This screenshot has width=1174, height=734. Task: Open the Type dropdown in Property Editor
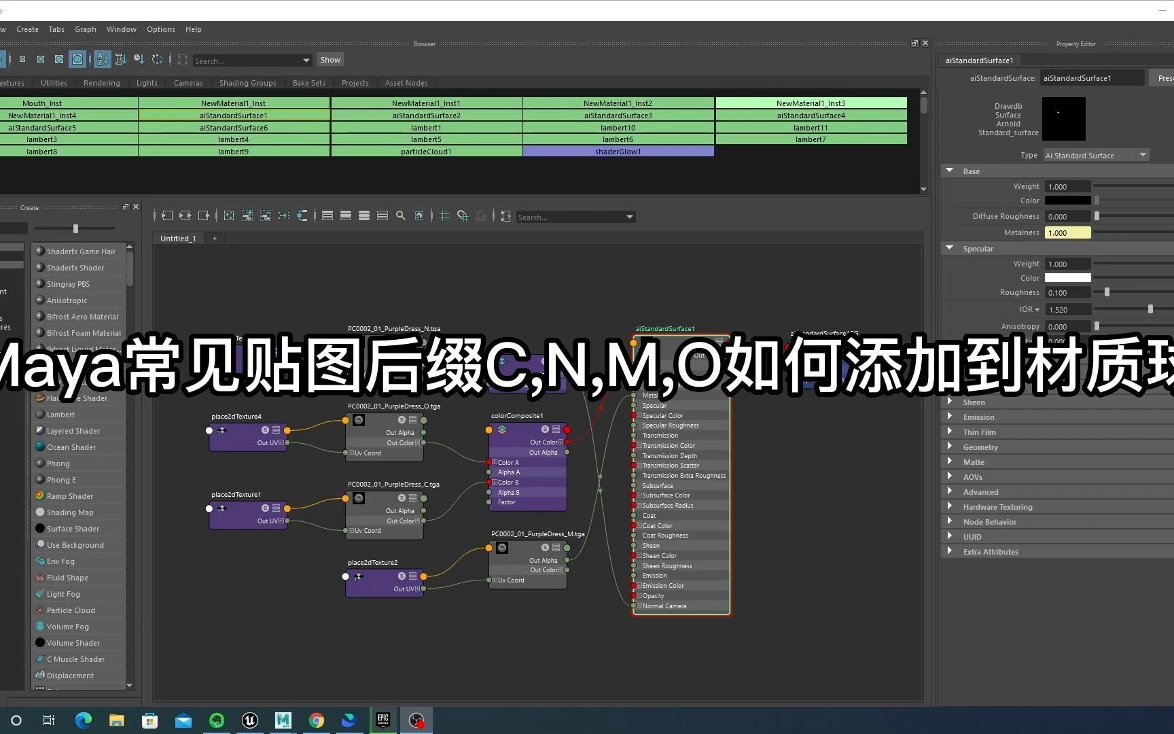click(x=1143, y=155)
